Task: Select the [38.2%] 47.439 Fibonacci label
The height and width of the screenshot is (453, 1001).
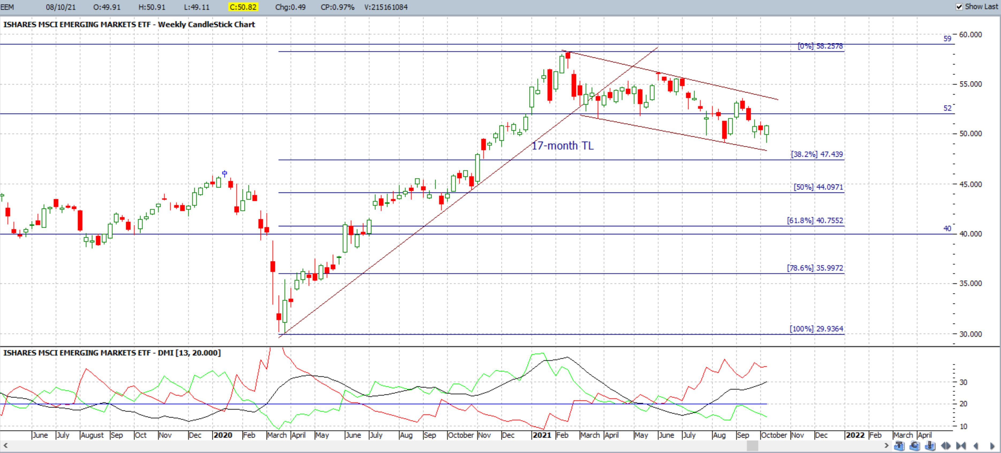Action: (x=817, y=155)
